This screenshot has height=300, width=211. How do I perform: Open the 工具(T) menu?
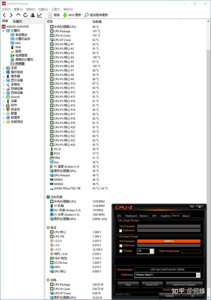(56, 9)
